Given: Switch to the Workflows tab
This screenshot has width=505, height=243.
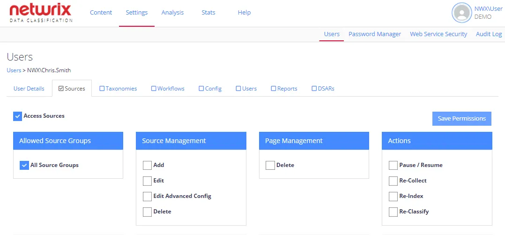Looking at the screenshot, I should point(168,88).
